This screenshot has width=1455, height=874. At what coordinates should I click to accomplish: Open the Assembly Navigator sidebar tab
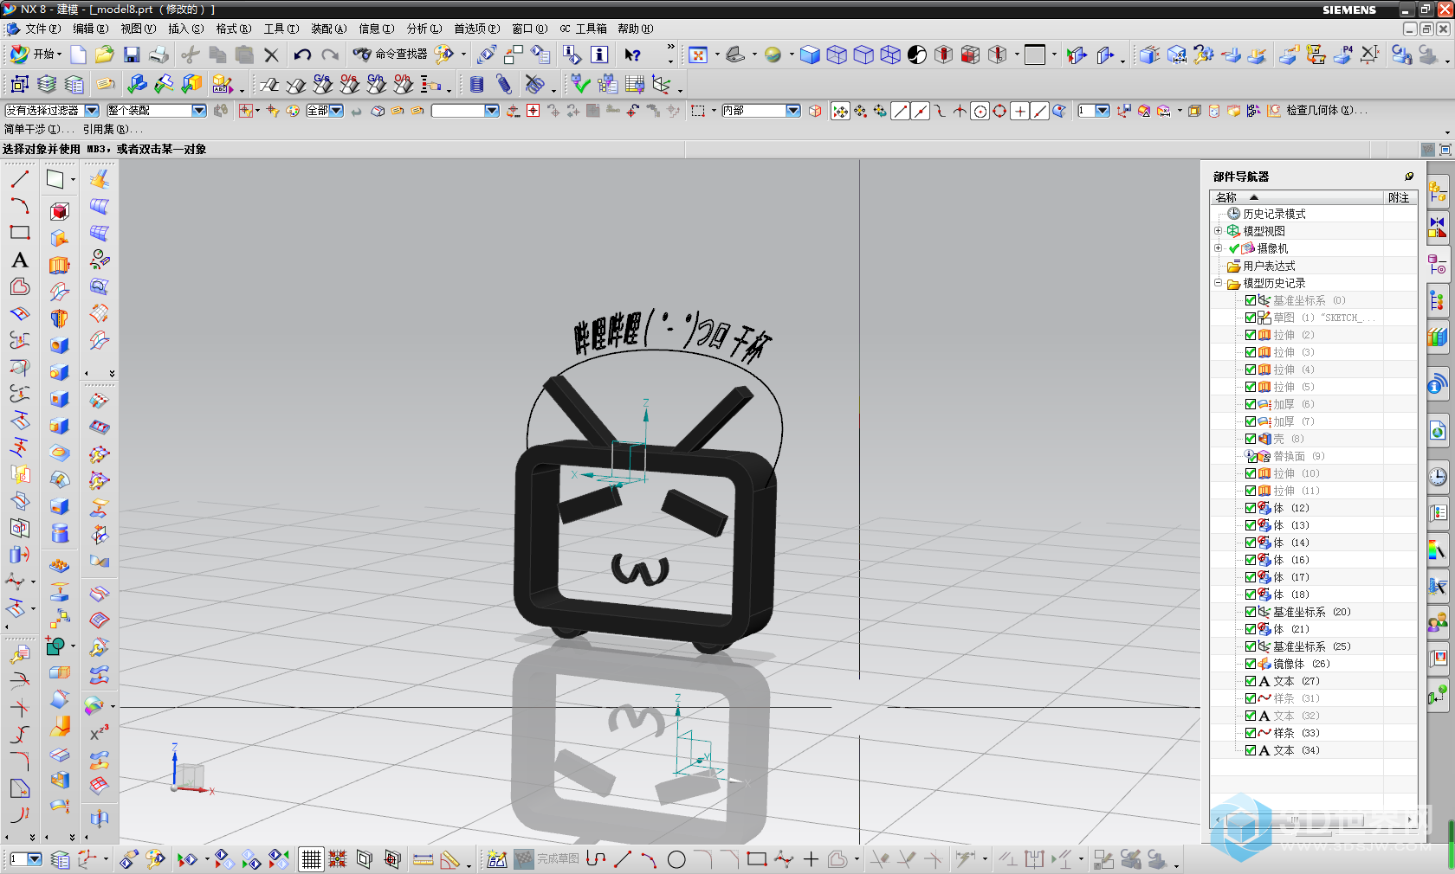coord(1438,191)
